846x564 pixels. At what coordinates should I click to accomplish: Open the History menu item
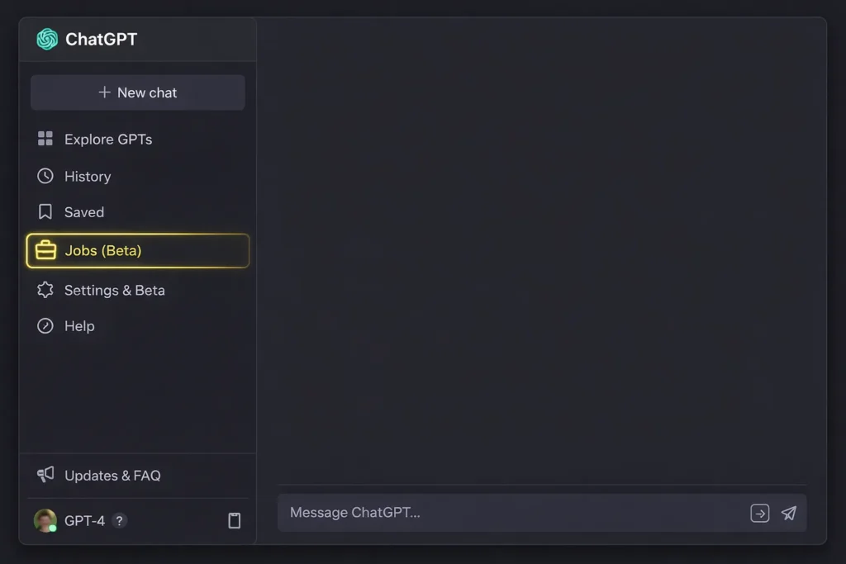pos(88,176)
